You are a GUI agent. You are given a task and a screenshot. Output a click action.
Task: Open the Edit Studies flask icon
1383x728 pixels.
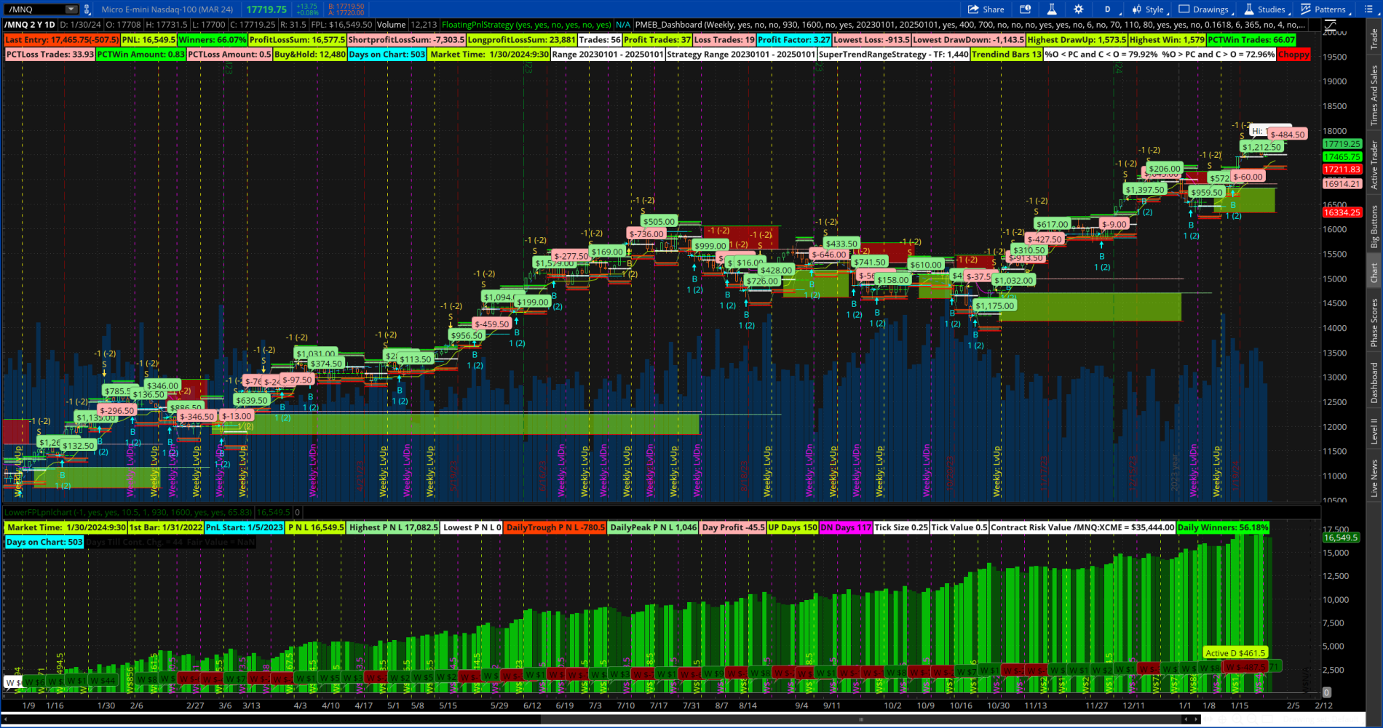(1051, 9)
